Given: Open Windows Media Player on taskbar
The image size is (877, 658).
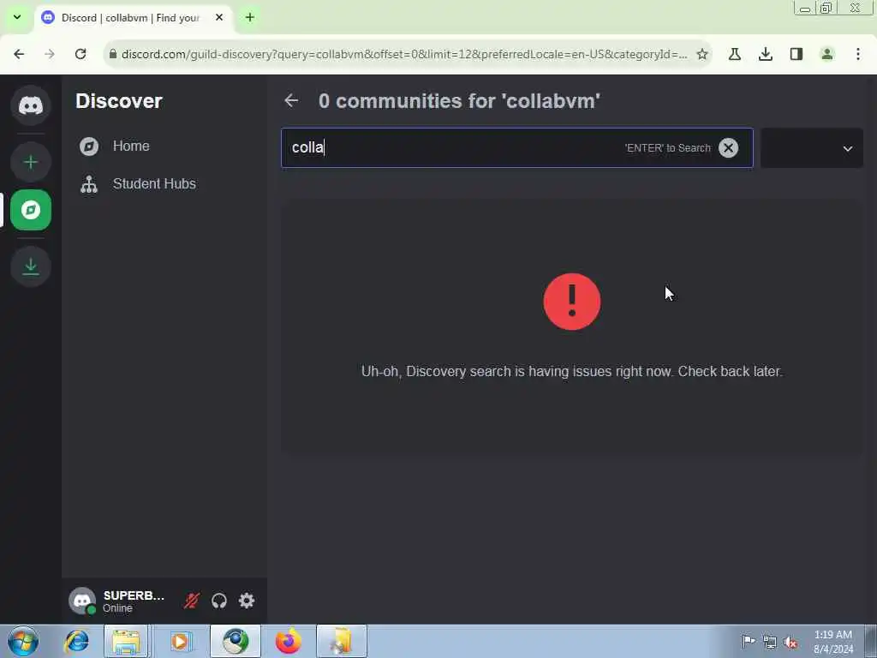Looking at the screenshot, I should pos(180,641).
